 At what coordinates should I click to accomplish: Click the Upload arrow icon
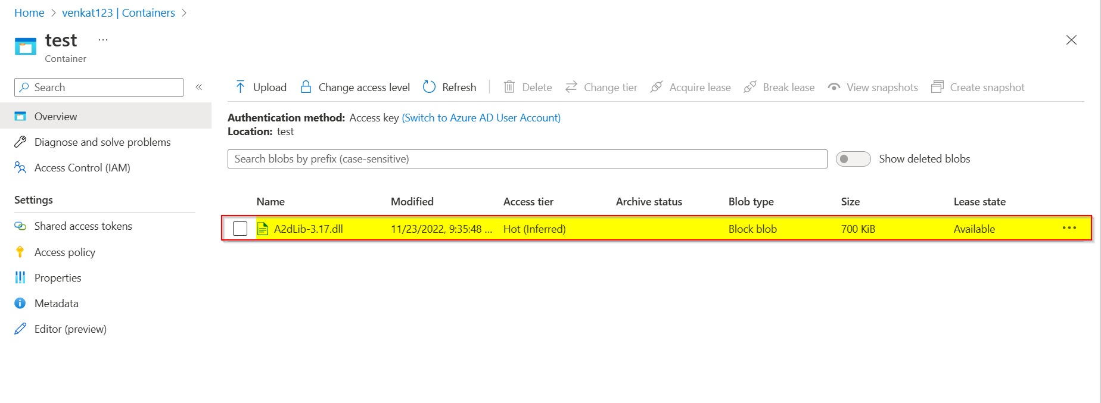tap(240, 88)
